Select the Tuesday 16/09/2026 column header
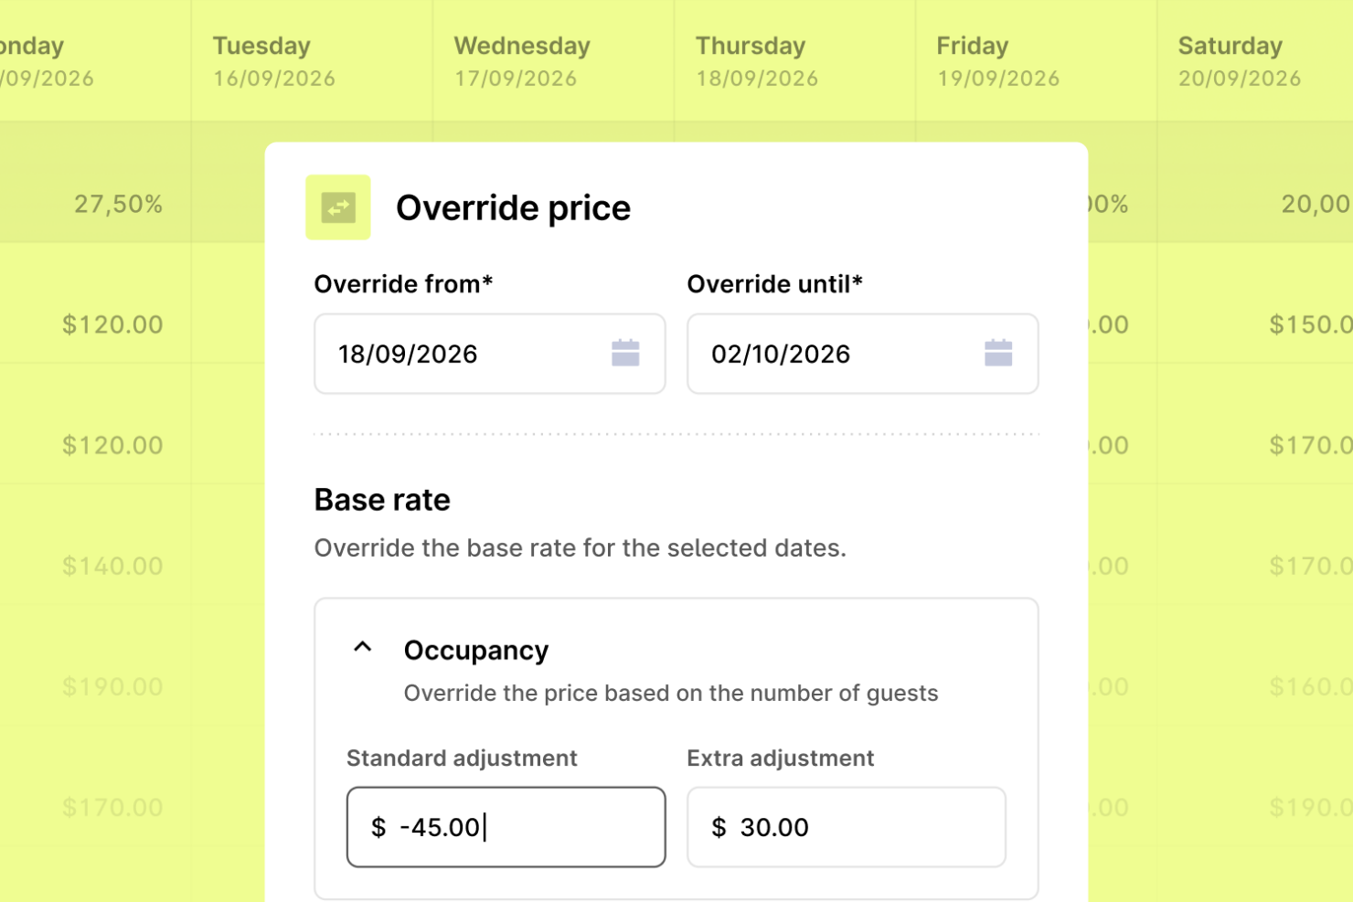 312,60
